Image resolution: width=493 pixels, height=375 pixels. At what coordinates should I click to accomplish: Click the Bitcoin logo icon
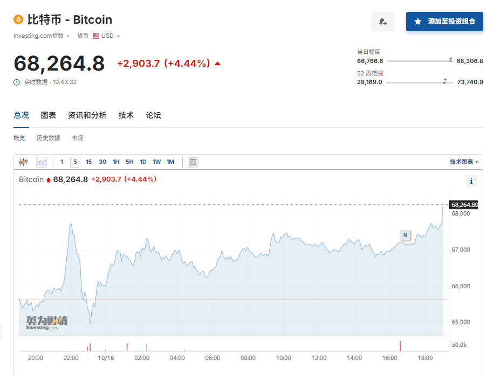coord(18,20)
